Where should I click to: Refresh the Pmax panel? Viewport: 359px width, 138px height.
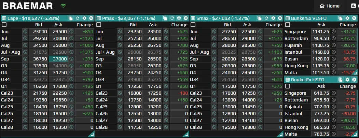[x=172, y=18]
